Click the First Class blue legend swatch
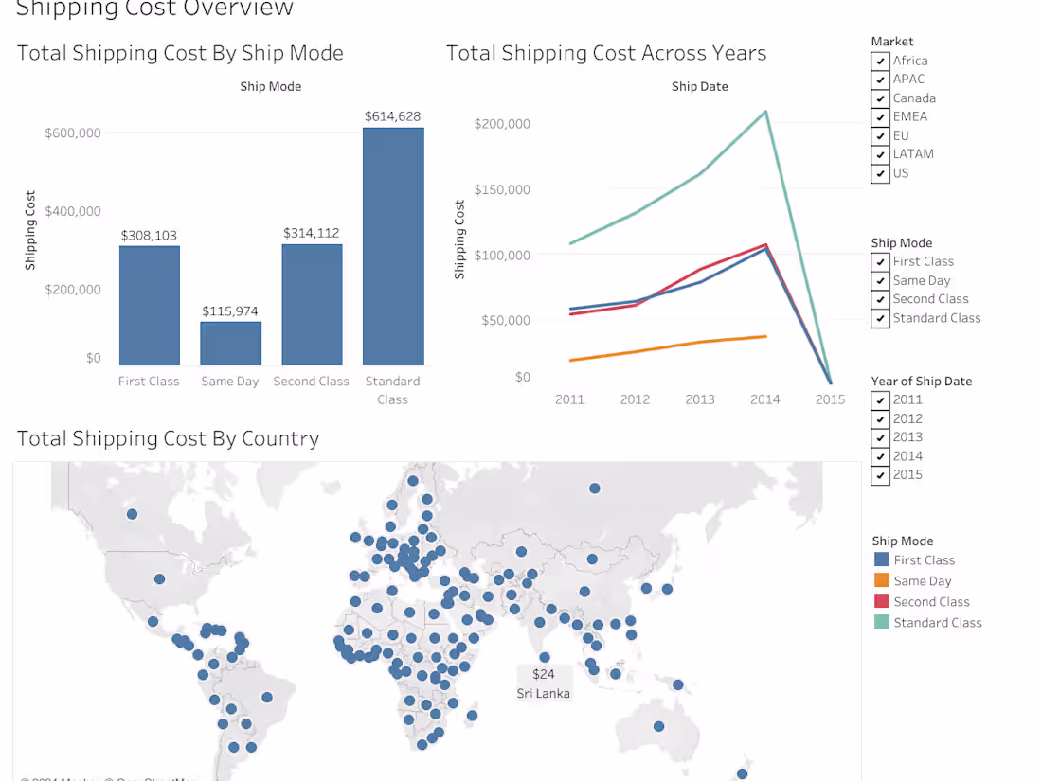 coord(882,559)
